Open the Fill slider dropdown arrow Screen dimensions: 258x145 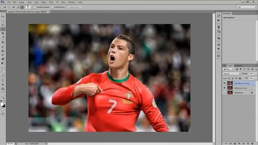[x=256, y=79]
